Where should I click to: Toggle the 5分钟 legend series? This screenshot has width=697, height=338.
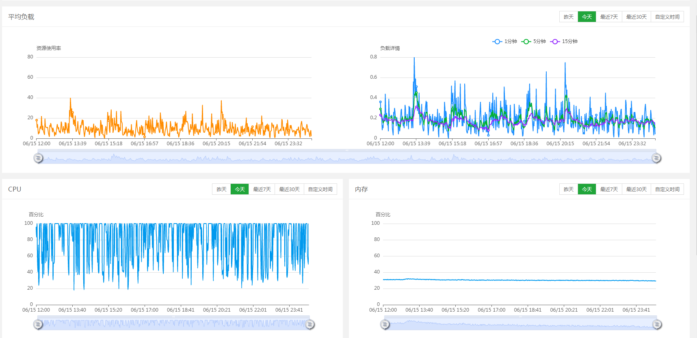point(534,41)
